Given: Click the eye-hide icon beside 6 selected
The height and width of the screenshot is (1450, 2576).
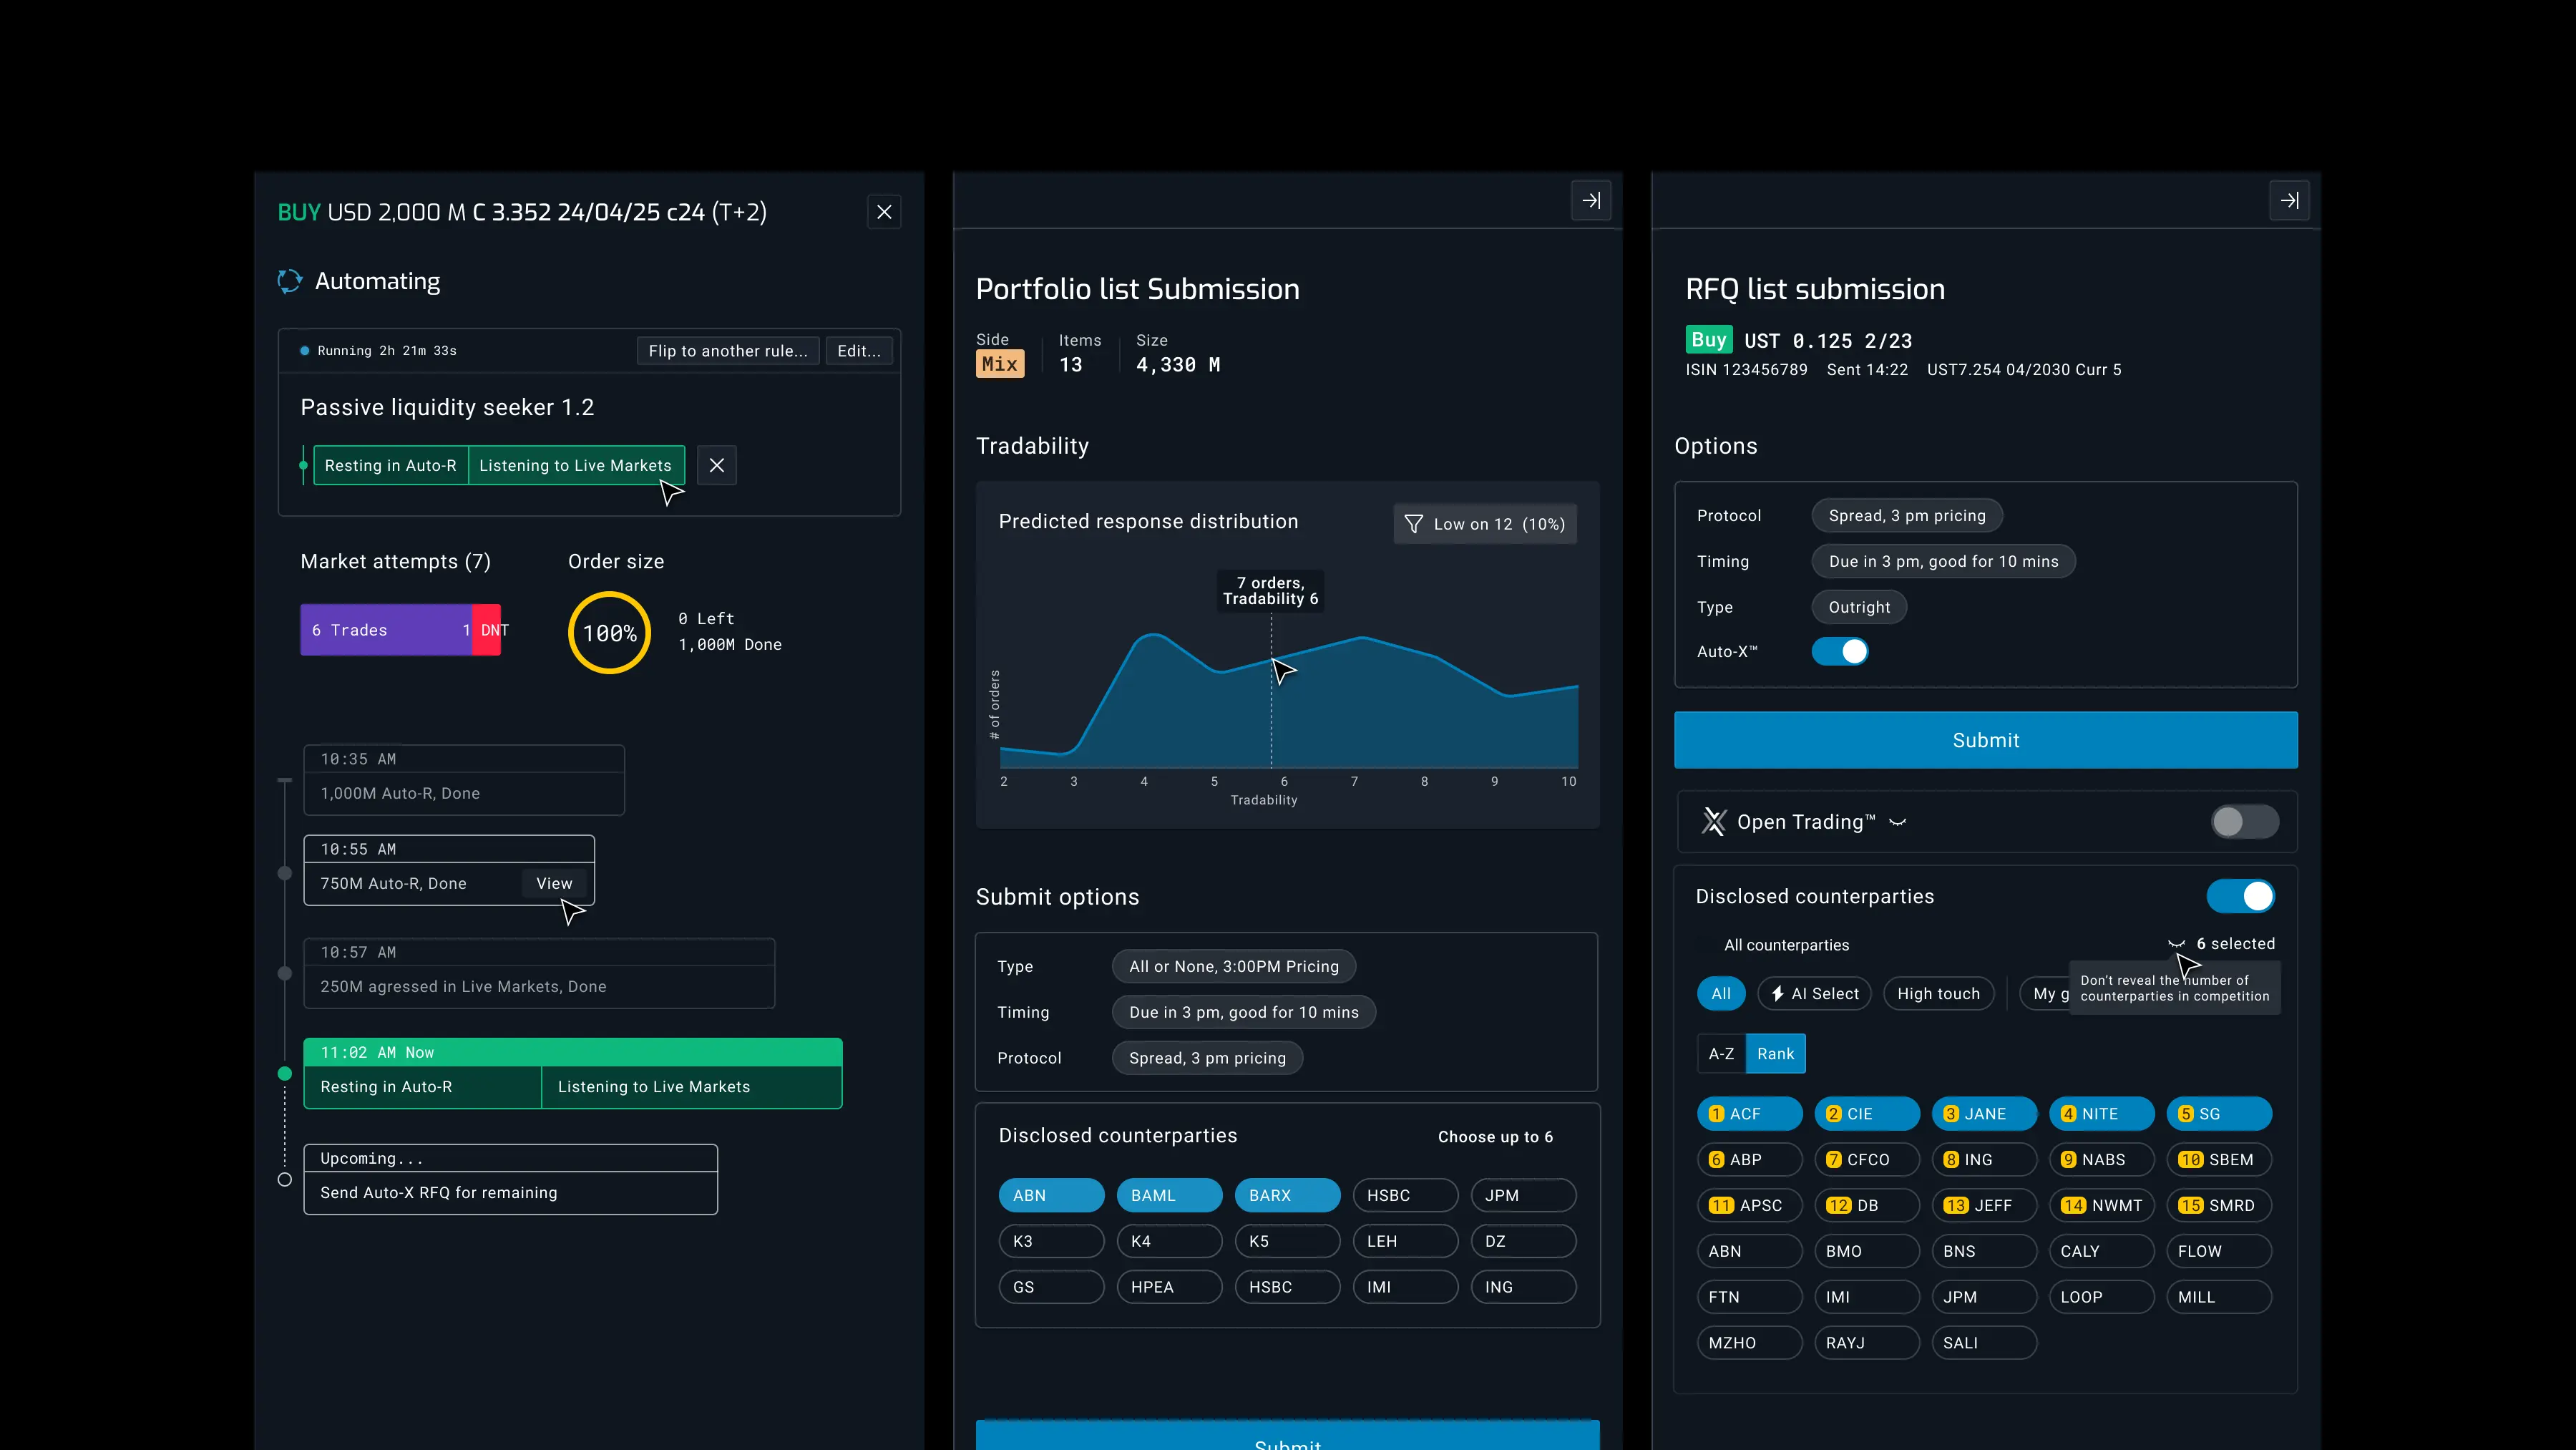Looking at the screenshot, I should (x=2176, y=944).
